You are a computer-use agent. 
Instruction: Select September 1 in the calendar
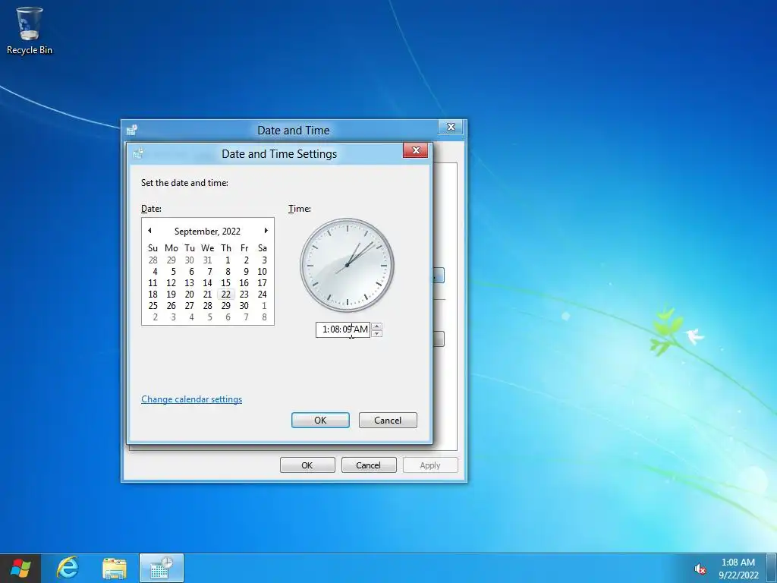tap(228, 260)
